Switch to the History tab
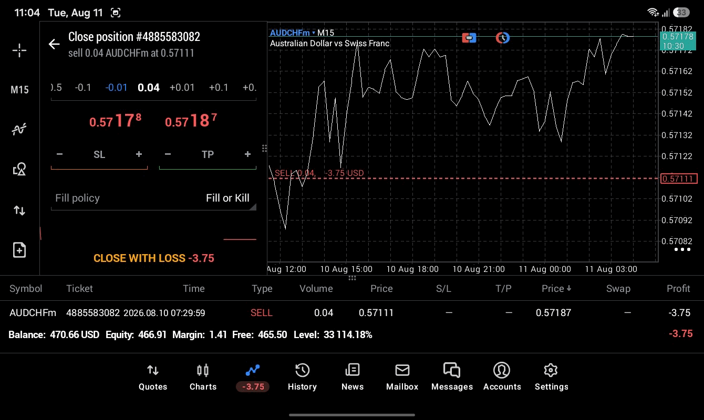This screenshot has height=420, width=704. (x=302, y=377)
